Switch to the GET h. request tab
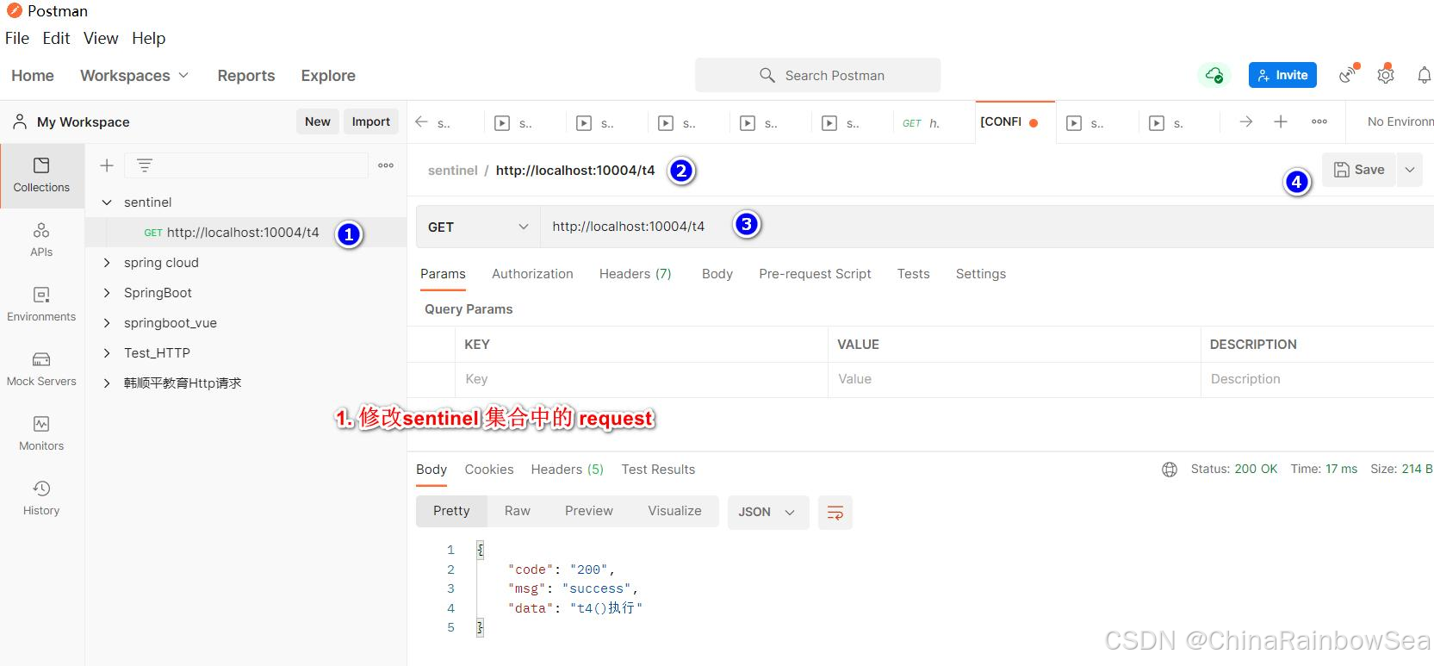The width and height of the screenshot is (1434, 666). (x=934, y=122)
